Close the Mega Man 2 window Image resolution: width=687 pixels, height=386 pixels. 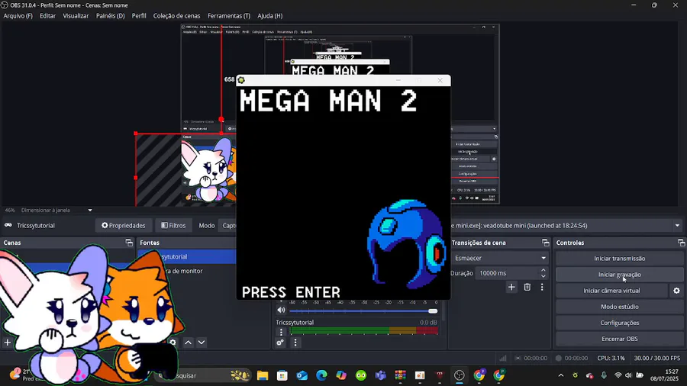pos(440,81)
